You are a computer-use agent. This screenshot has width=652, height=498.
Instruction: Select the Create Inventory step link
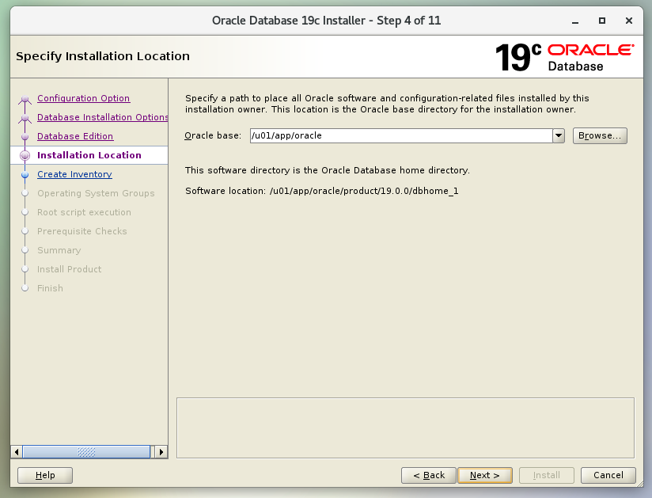point(74,174)
